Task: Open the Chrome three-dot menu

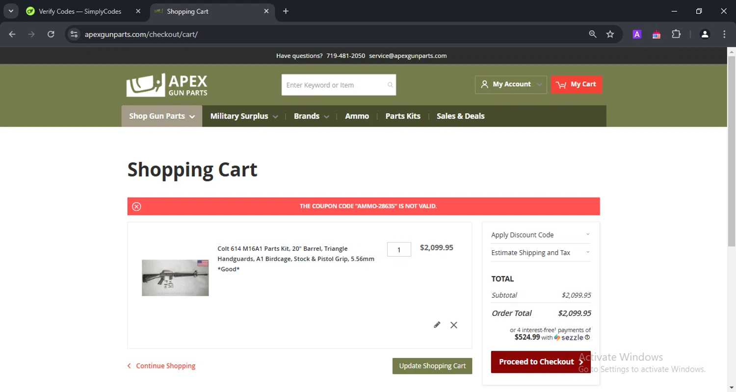Action: tap(724, 34)
